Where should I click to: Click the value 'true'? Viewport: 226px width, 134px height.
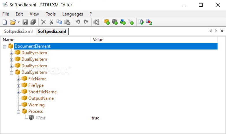(95, 118)
